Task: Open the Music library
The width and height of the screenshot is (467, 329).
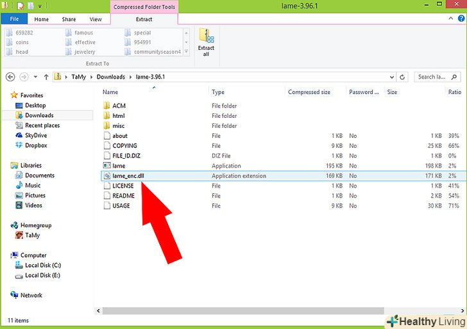Action: pos(28,185)
